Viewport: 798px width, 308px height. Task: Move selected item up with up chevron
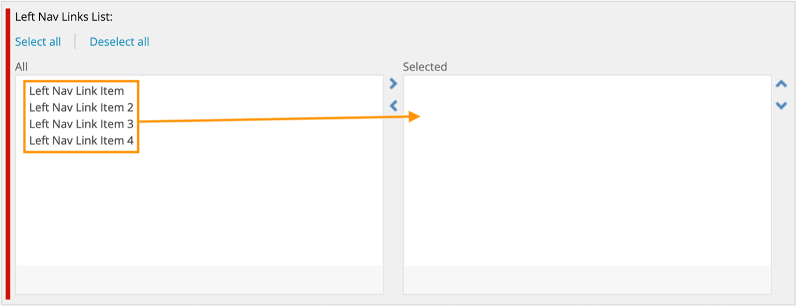pos(781,84)
